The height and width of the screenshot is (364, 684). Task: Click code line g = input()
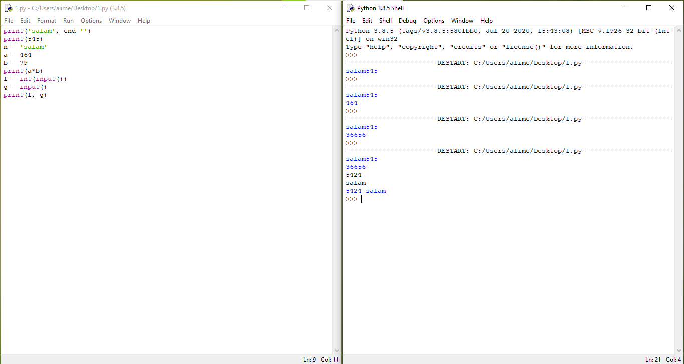click(25, 87)
